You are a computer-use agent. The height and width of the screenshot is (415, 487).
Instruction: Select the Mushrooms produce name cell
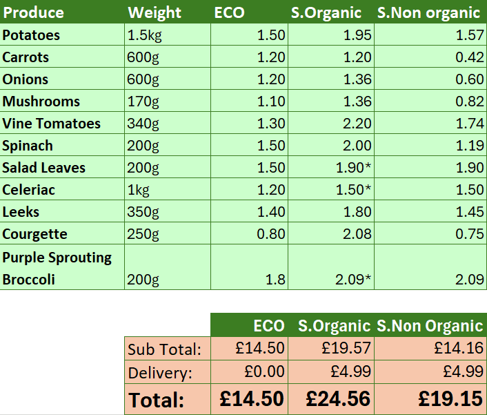[x=62, y=102]
